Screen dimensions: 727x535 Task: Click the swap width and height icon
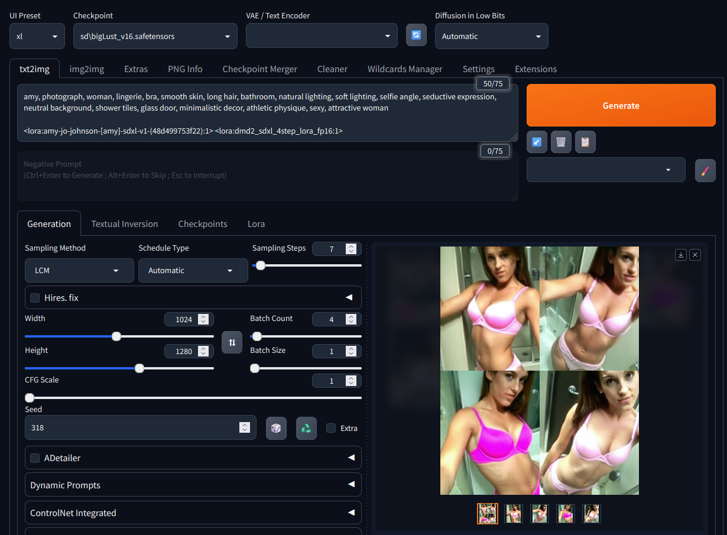point(232,342)
